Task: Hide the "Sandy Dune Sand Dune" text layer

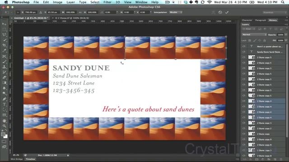Action: 244,52
